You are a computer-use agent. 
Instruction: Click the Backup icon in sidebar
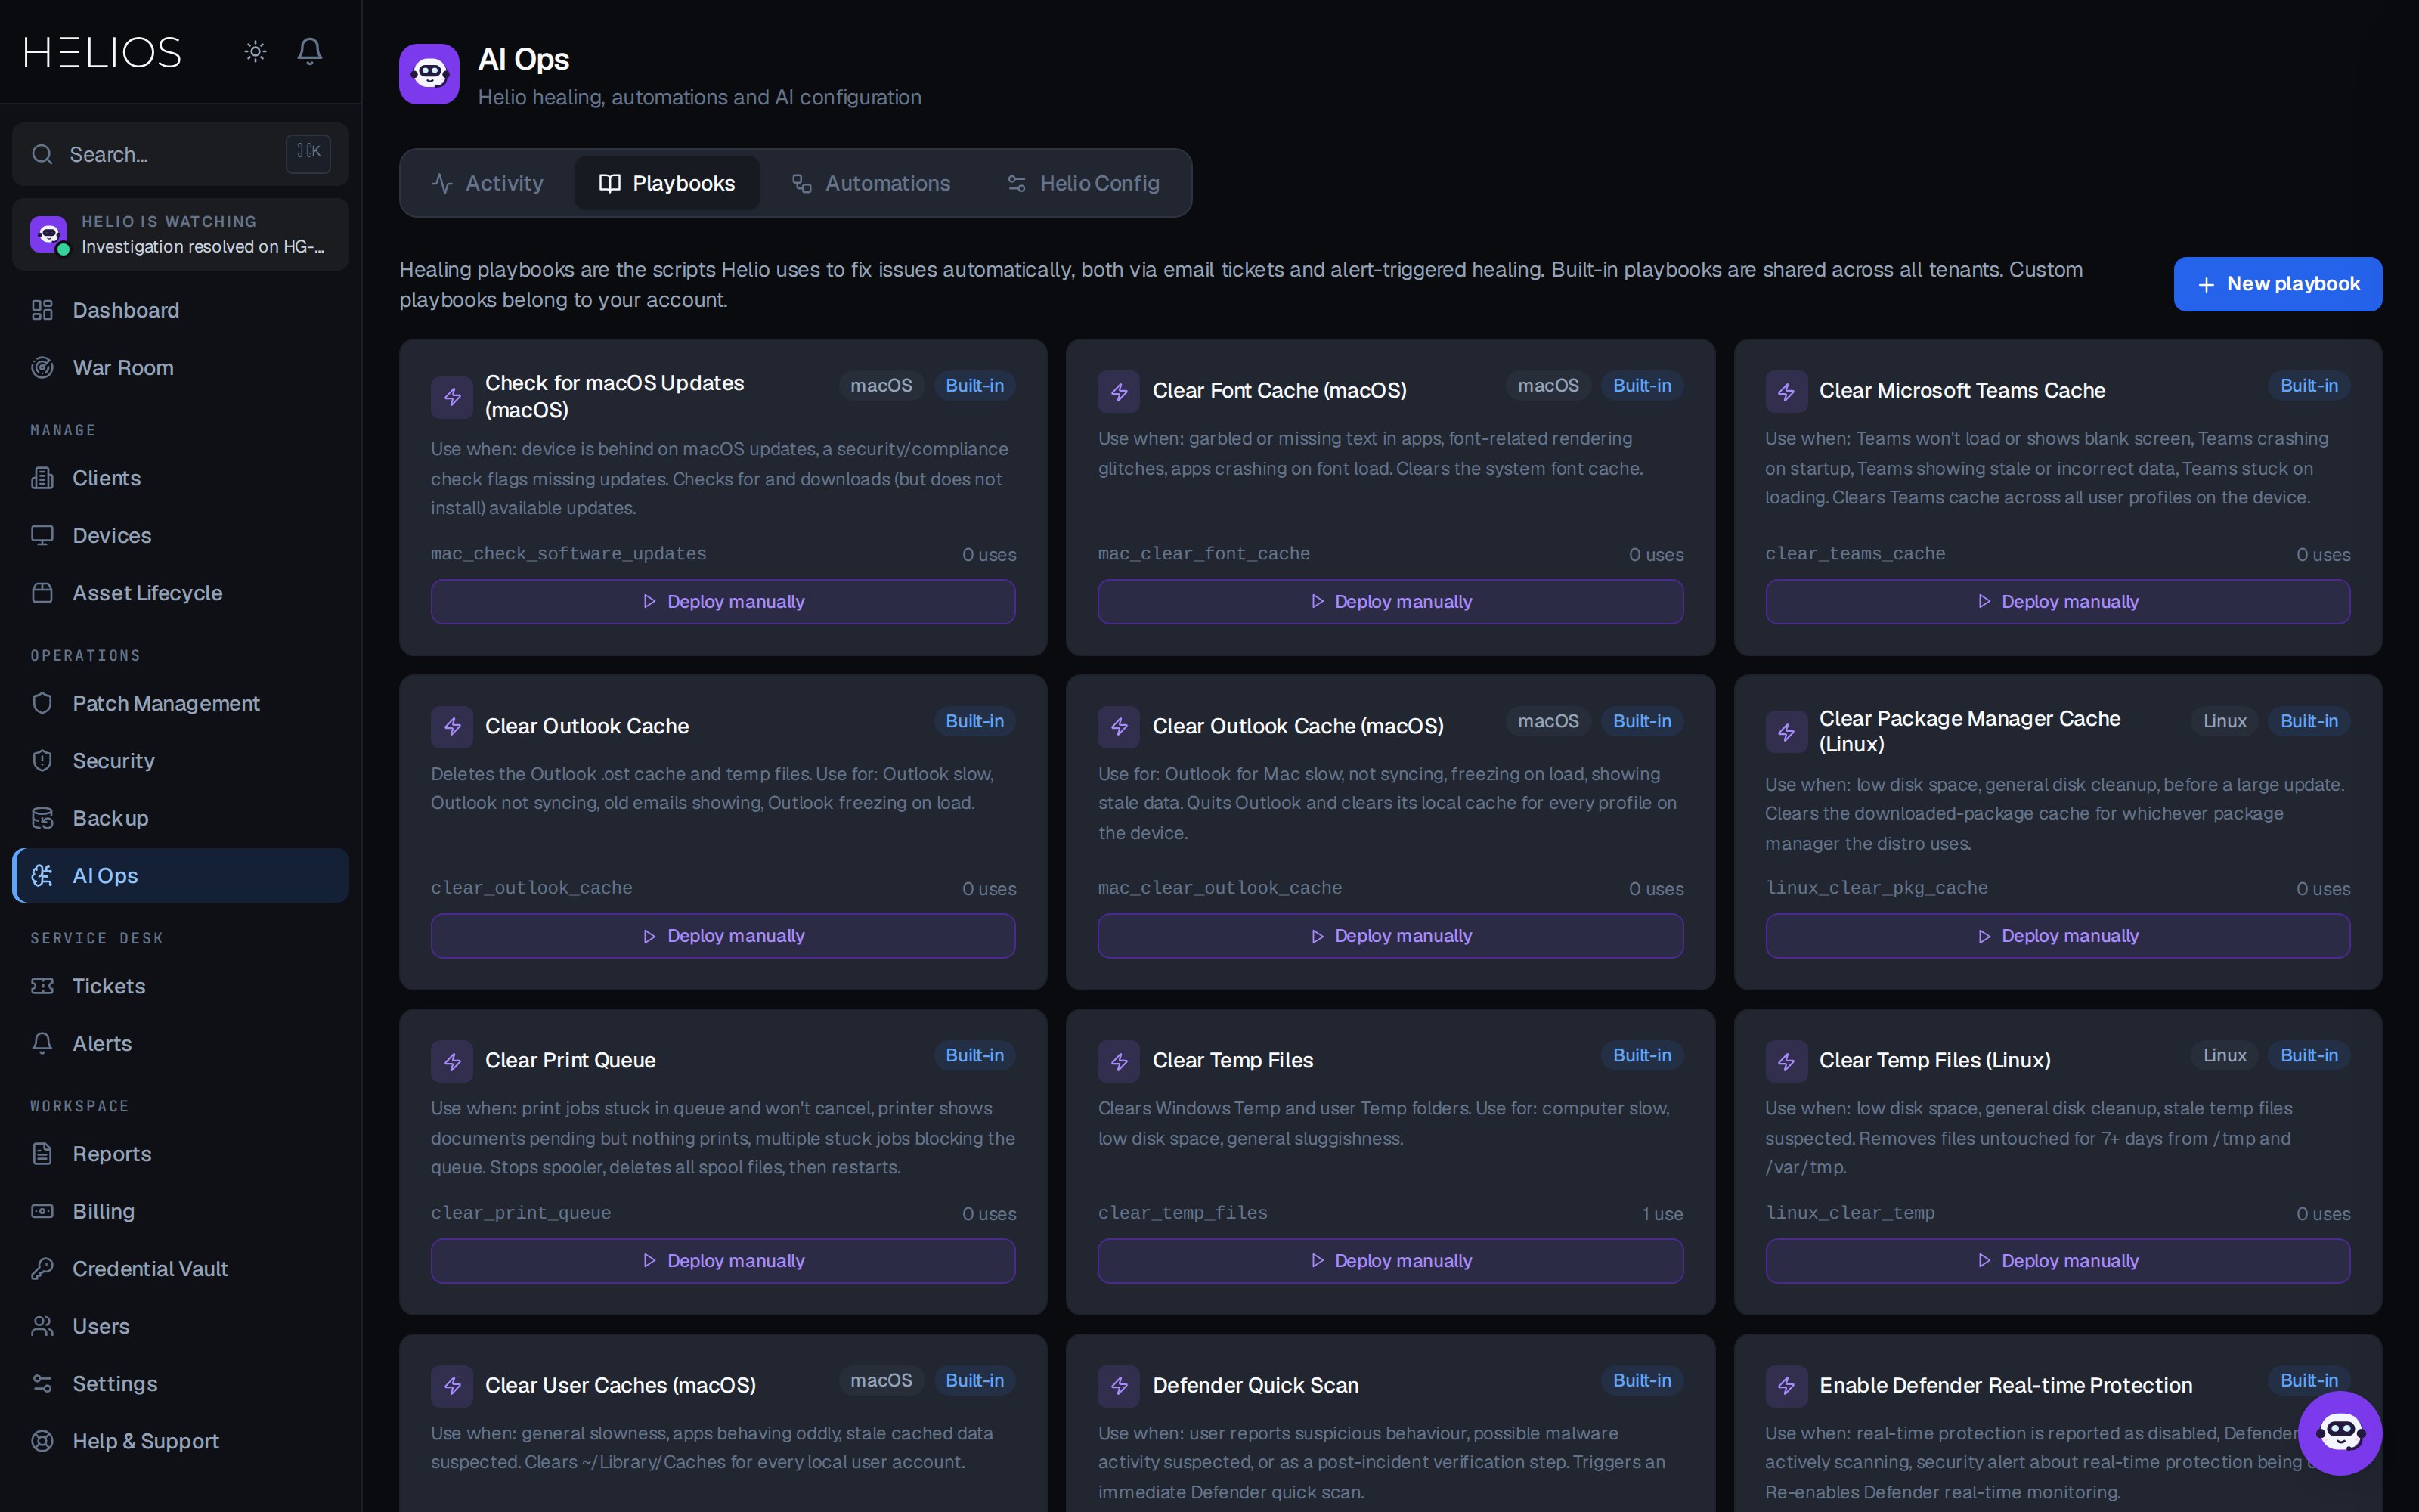point(42,818)
